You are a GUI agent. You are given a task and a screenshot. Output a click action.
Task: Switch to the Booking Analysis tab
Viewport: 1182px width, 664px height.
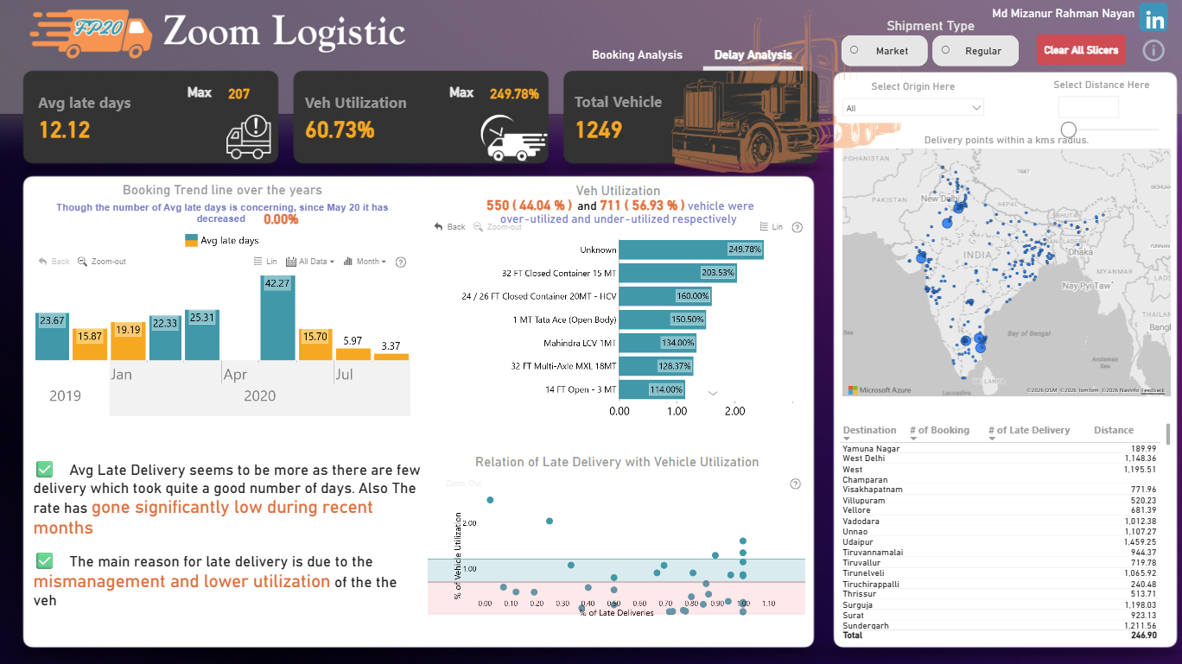(637, 54)
